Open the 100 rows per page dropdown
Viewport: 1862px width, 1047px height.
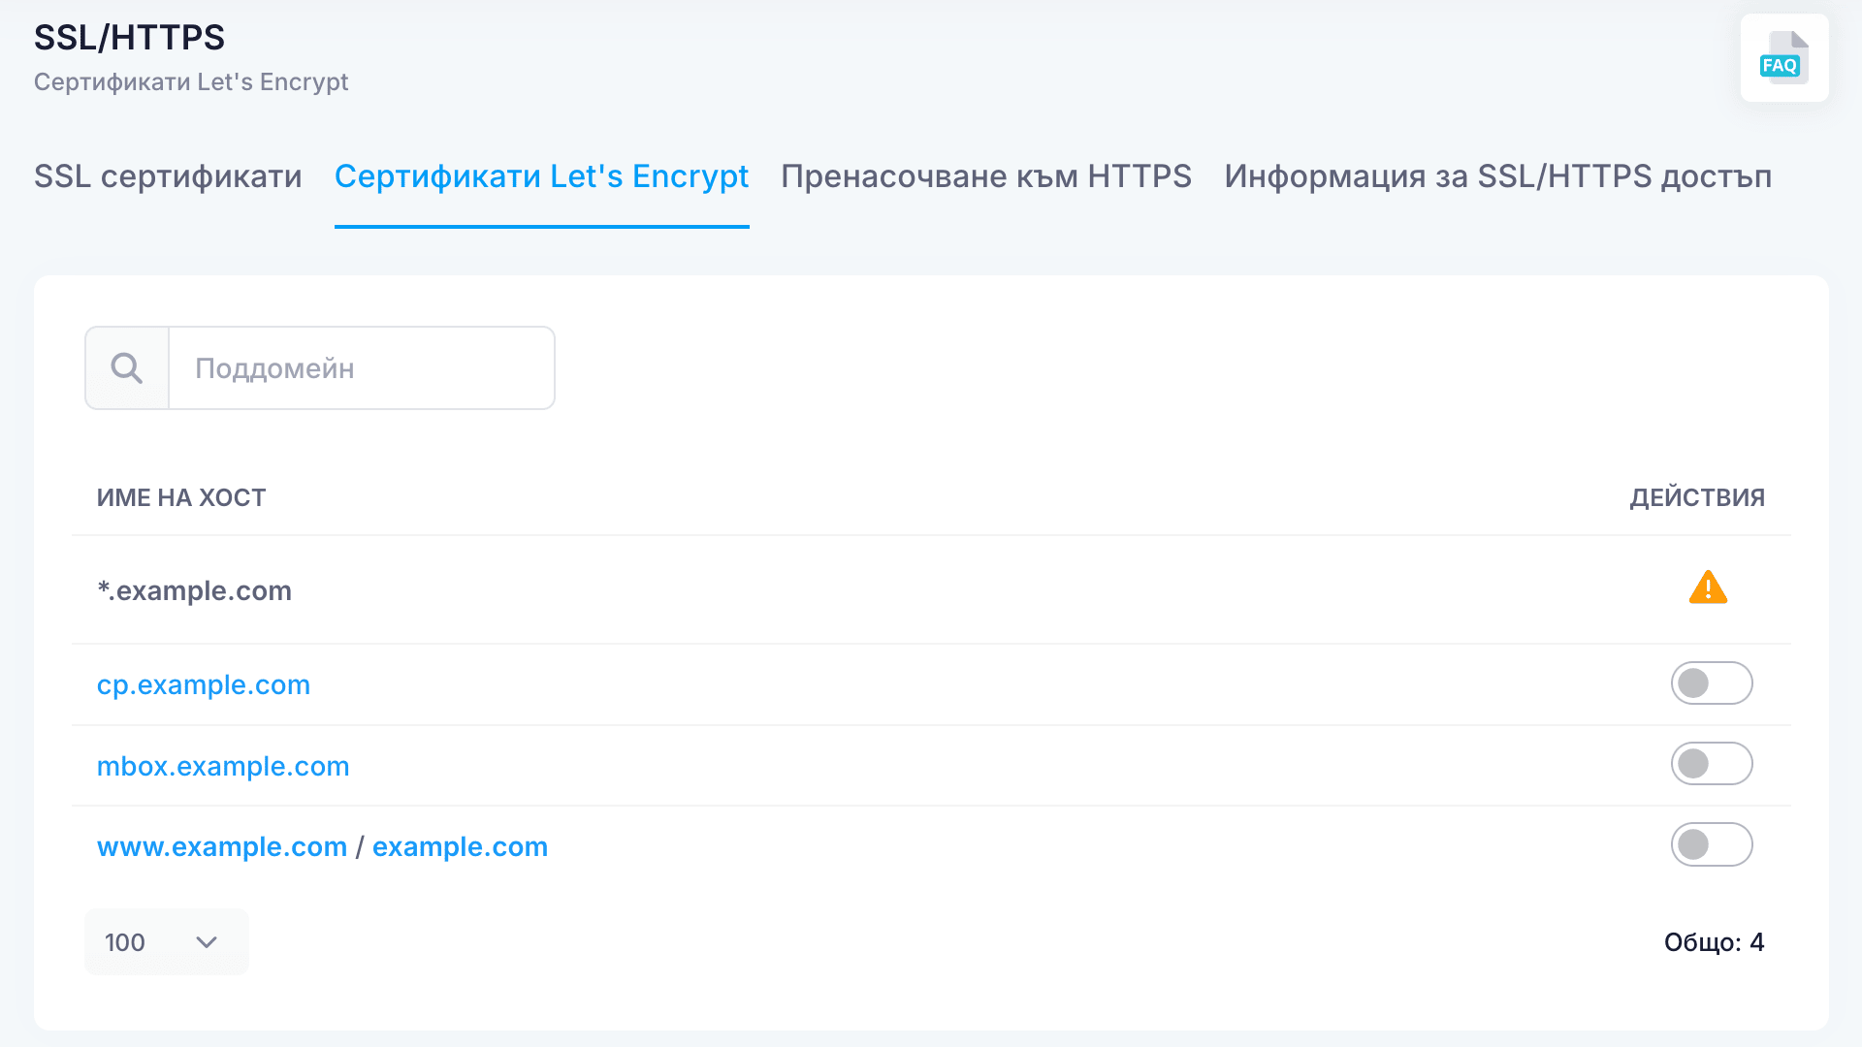[x=166, y=942]
